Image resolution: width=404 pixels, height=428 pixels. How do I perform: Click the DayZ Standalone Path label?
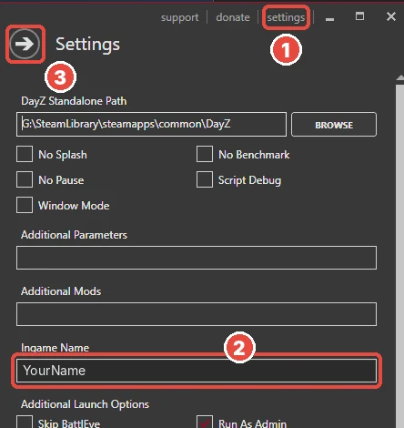74,101
